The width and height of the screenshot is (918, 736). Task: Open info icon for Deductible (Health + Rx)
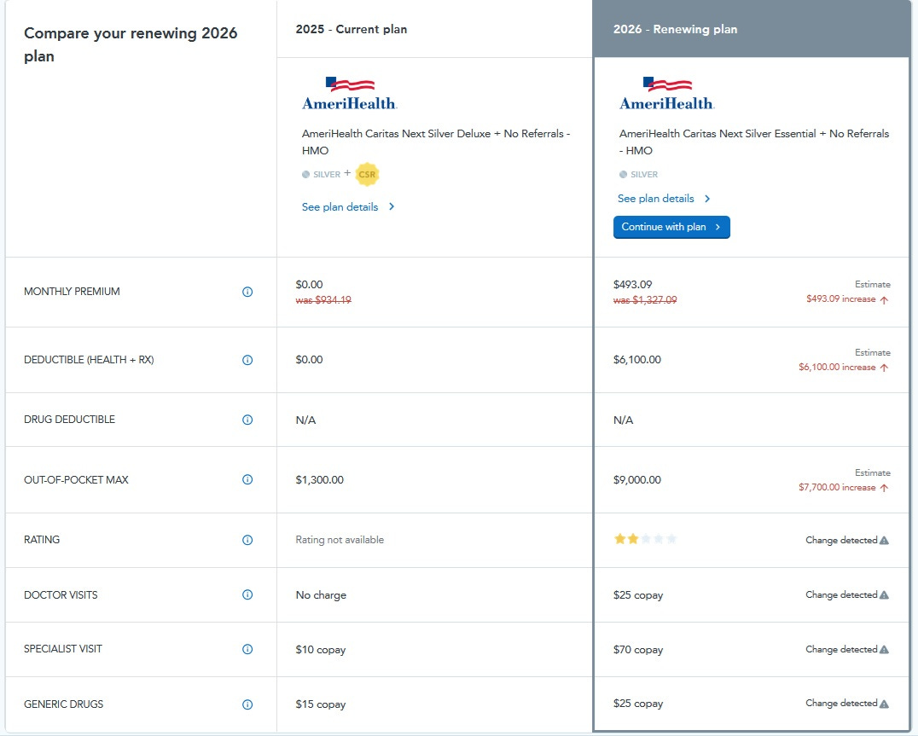pyautogui.click(x=247, y=361)
